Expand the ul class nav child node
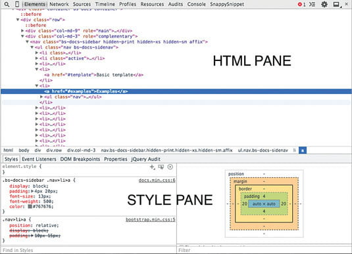The height and width of the screenshot is (254, 352). tap(41, 96)
